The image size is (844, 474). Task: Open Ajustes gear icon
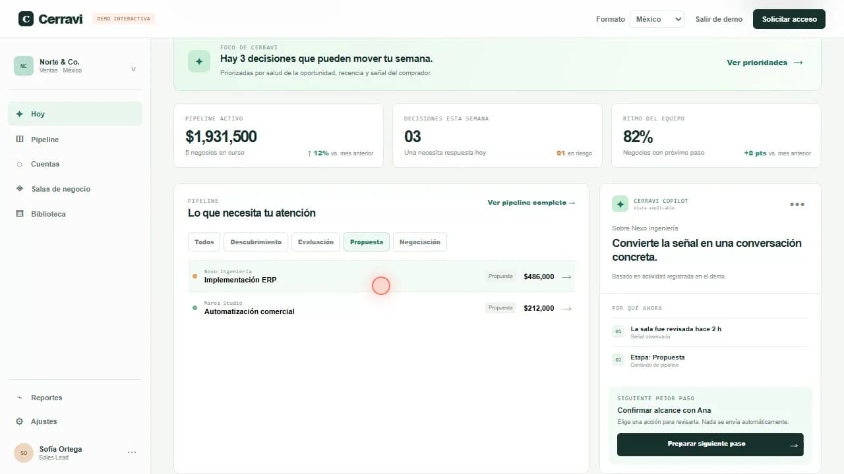(20, 421)
